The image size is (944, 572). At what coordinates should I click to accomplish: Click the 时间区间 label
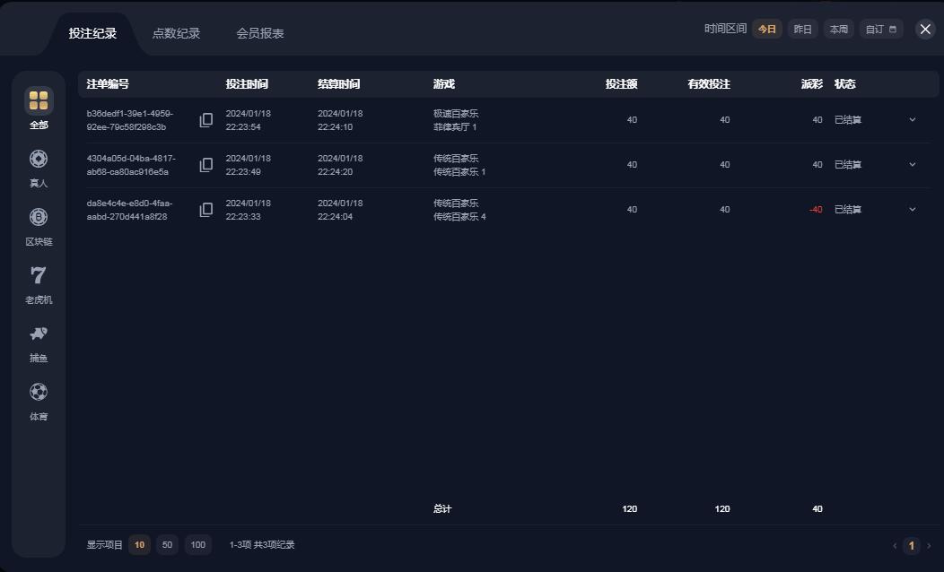[x=725, y=29]
